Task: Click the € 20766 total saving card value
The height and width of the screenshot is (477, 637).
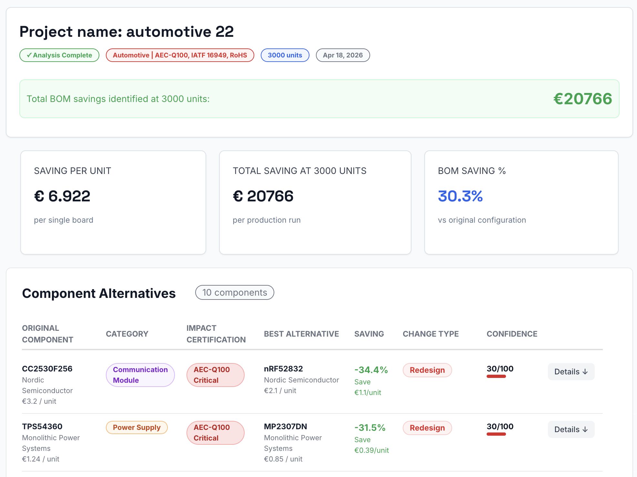Action: (263, 196)
